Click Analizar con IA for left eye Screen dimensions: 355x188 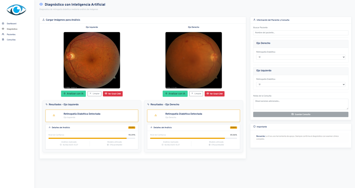pos(73,94)
